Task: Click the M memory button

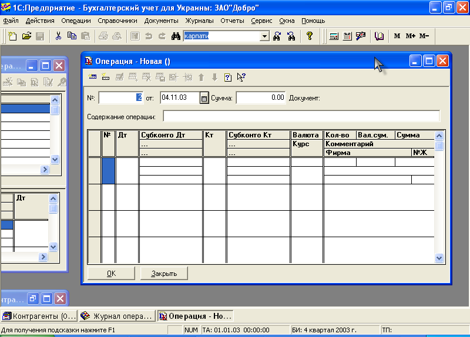Action: [397, 36]
